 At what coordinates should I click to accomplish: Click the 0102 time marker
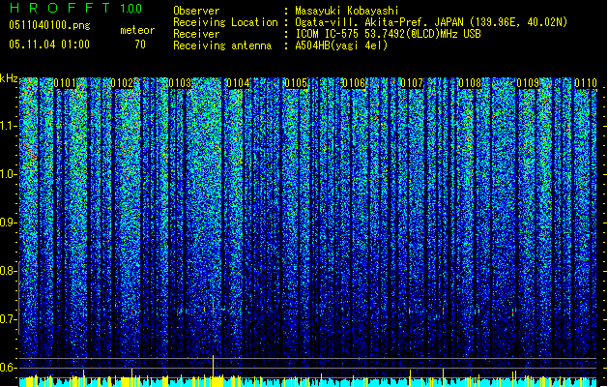(122, 83)
